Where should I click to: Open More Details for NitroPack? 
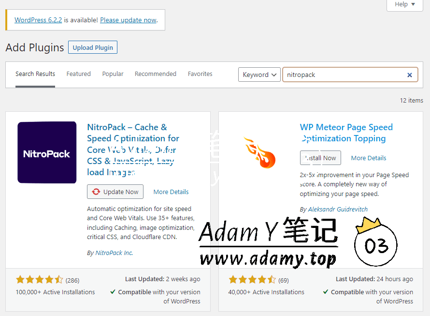click(x=171, y=192)
